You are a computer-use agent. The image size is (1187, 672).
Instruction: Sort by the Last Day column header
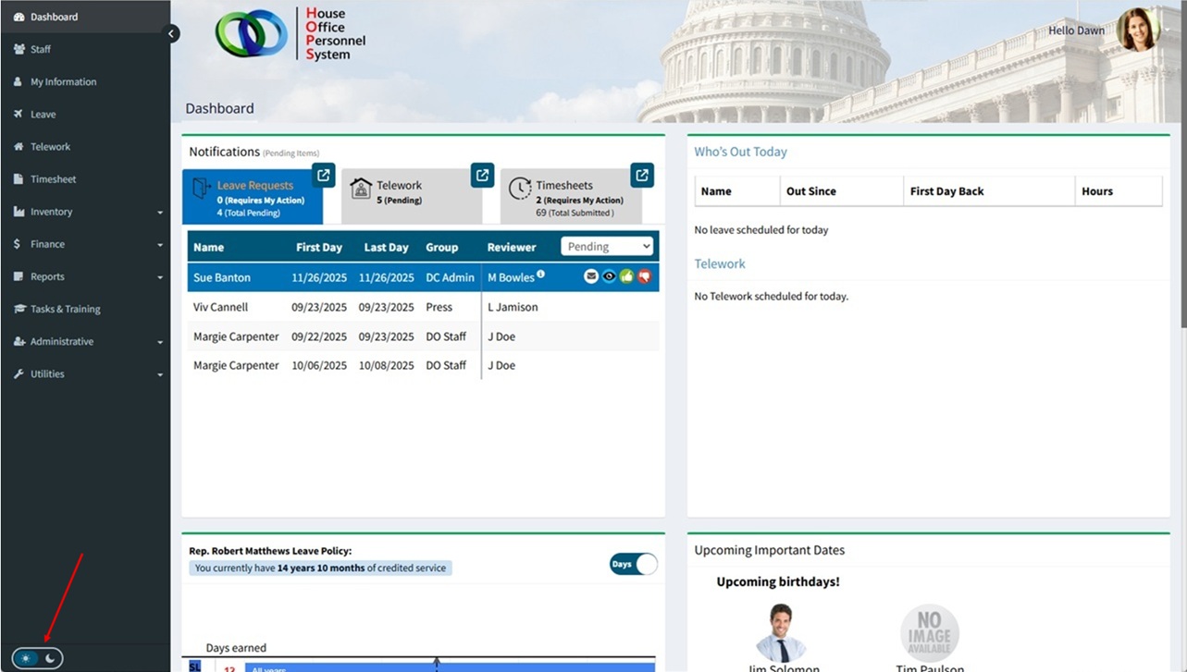(386, 247)
